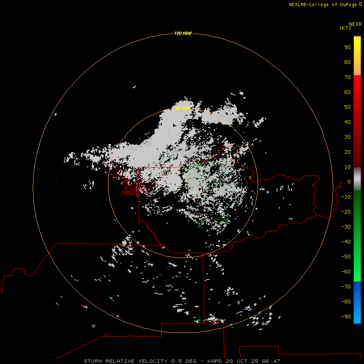364x364 pixels.
Task: Click the -10 value on the velocity scale
Action: click(x=346, y=197)
